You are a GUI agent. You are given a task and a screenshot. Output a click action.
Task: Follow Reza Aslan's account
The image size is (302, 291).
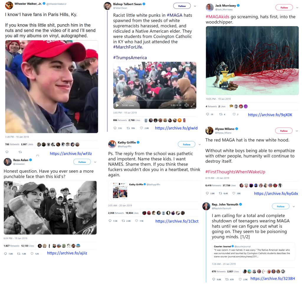(82, 162)
